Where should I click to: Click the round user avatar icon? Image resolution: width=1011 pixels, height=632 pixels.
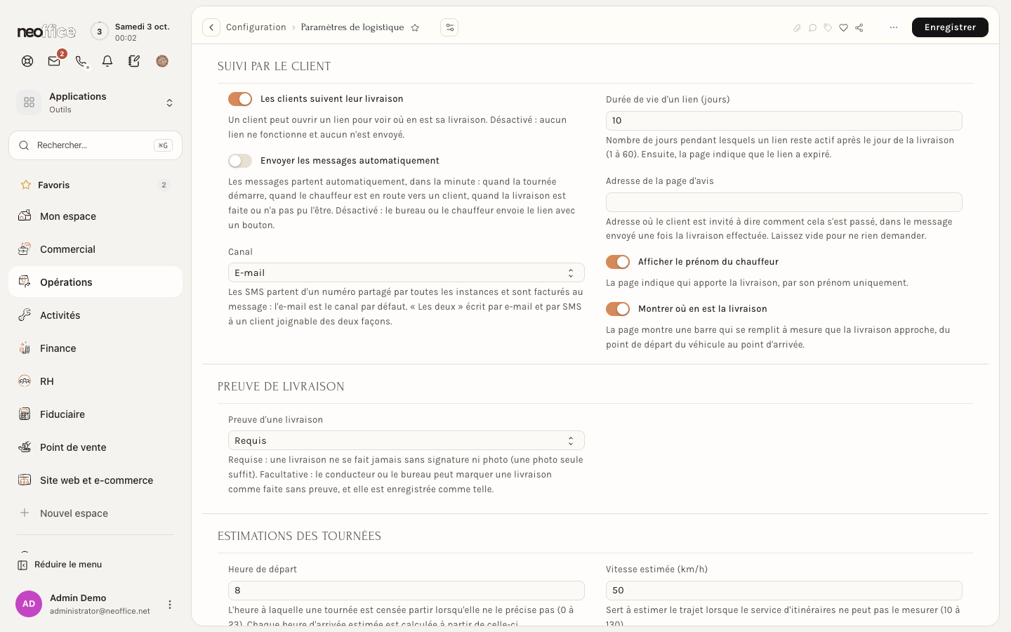pyautogui.click(x=162, y=61)
